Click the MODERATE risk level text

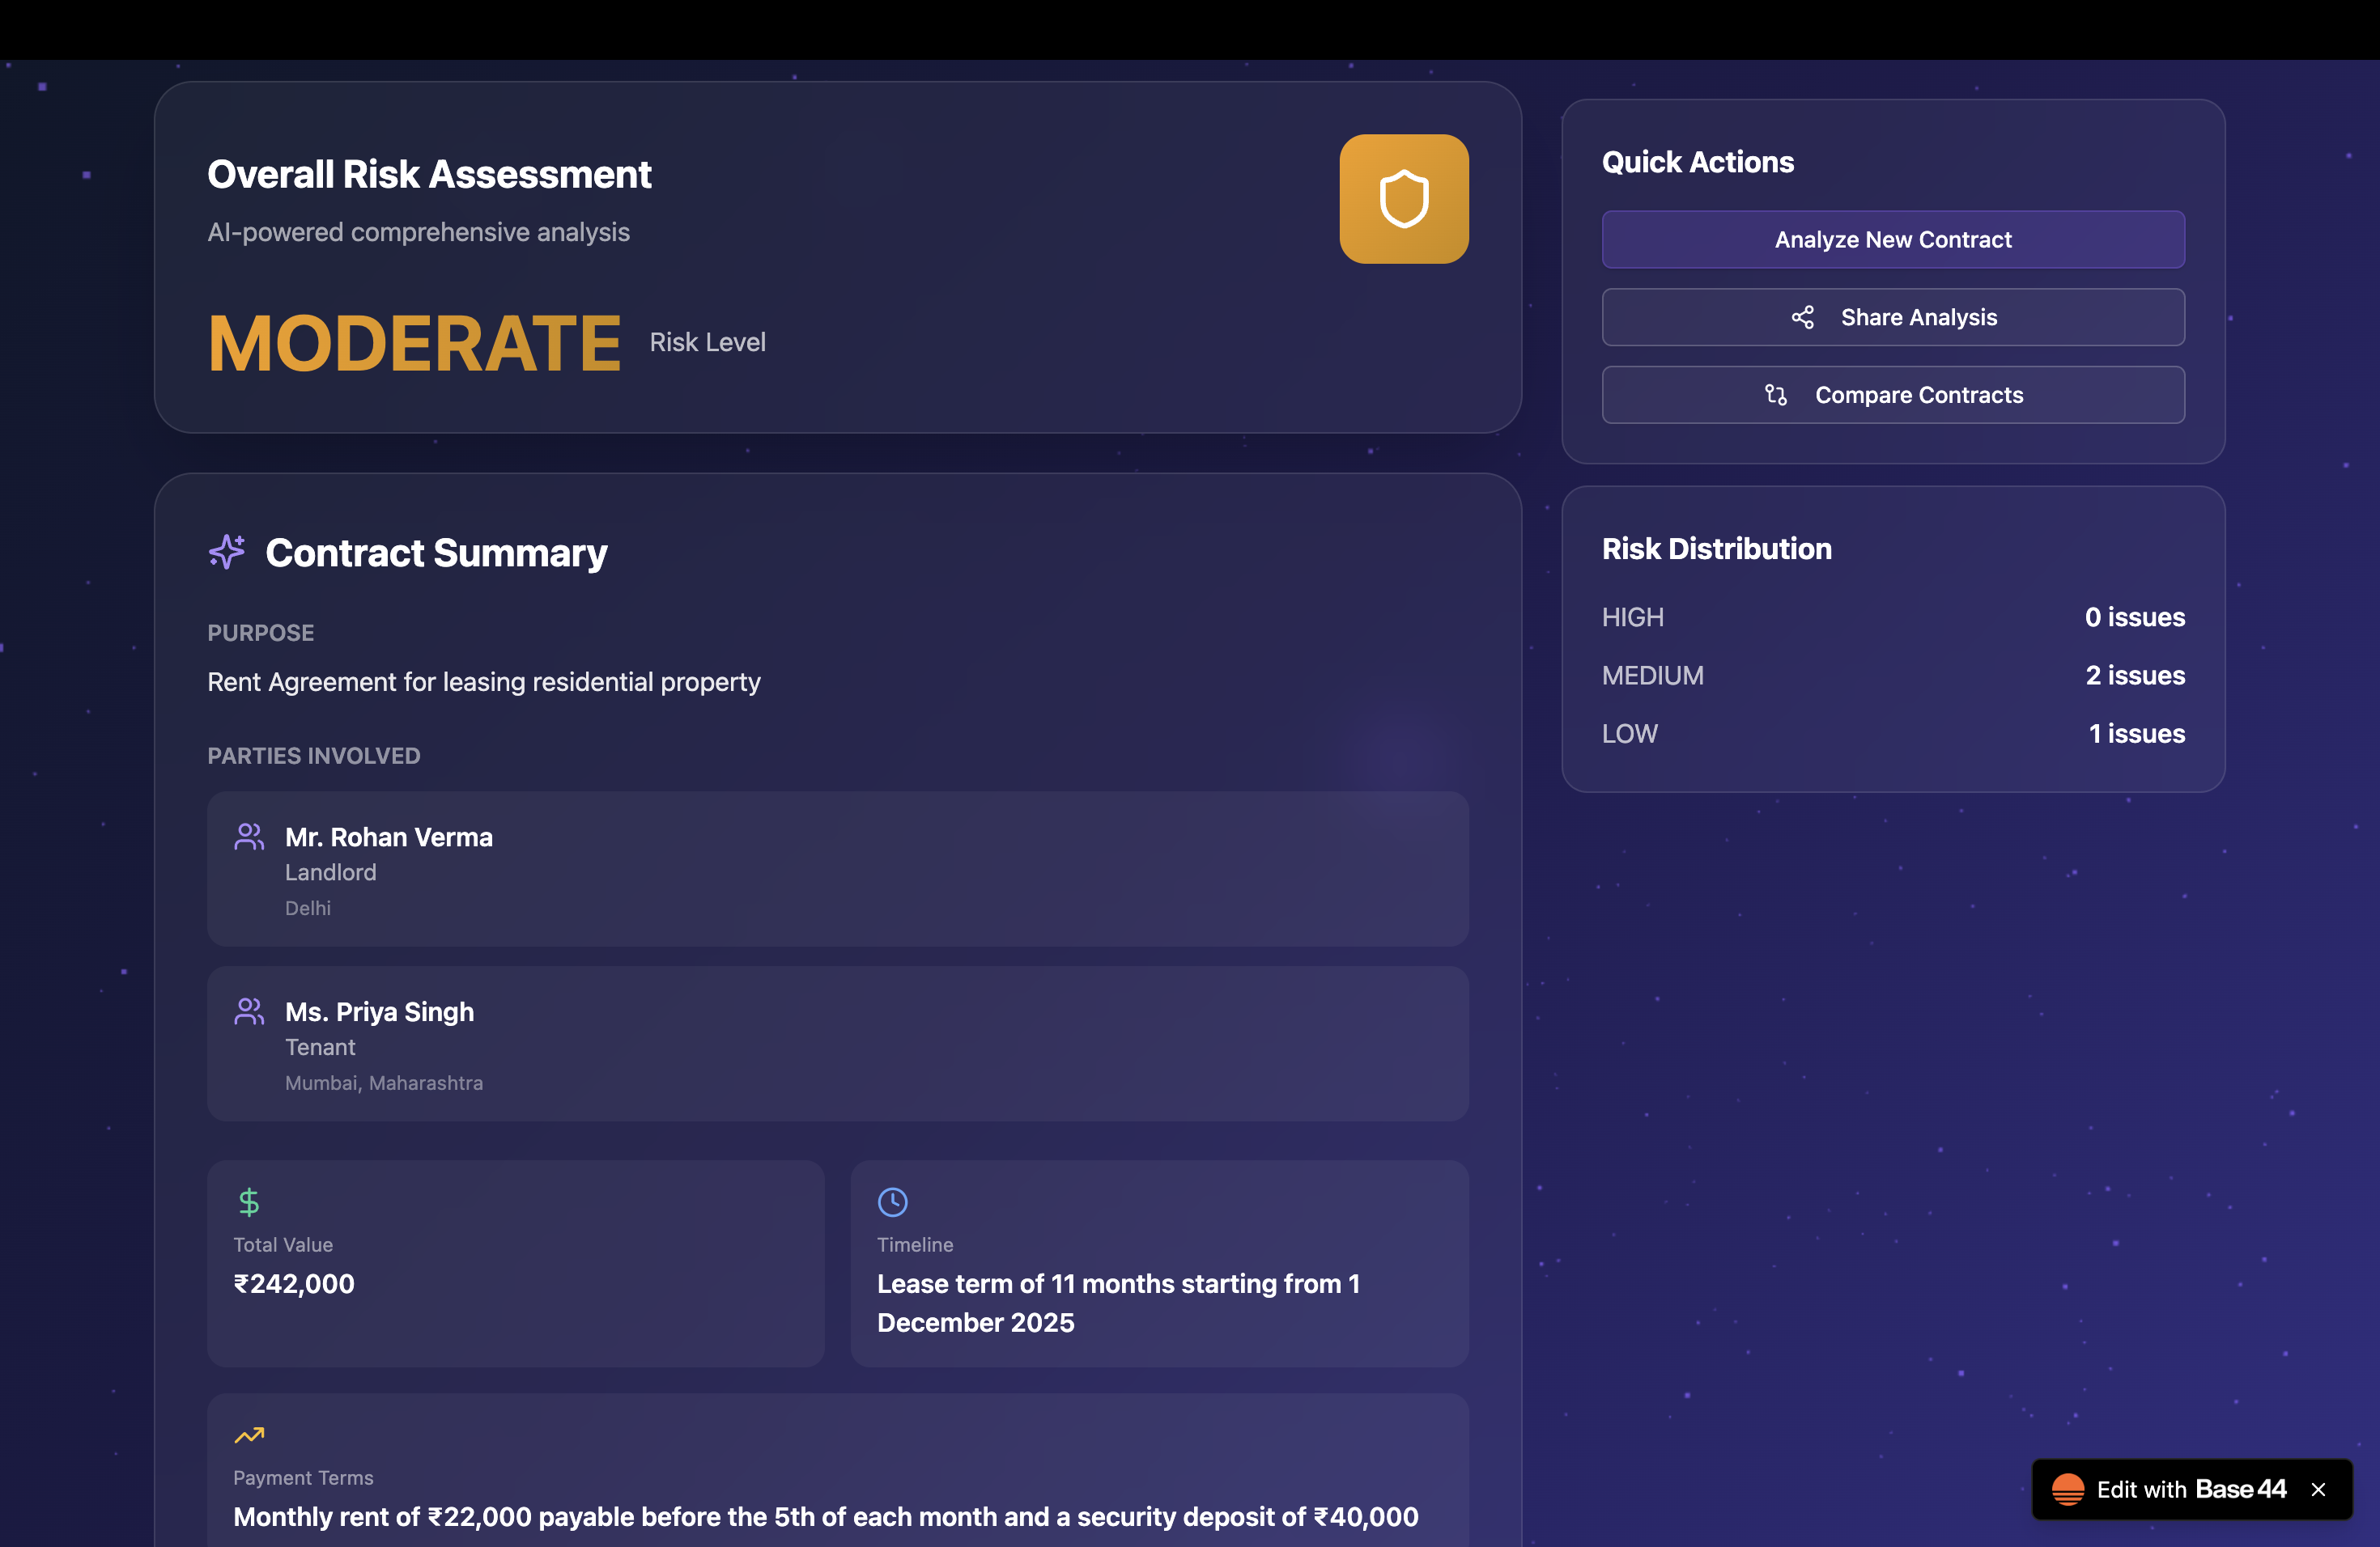(414, 344)
